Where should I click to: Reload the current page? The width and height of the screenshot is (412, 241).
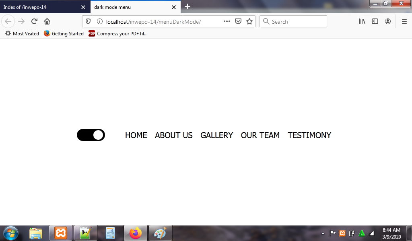34,21
